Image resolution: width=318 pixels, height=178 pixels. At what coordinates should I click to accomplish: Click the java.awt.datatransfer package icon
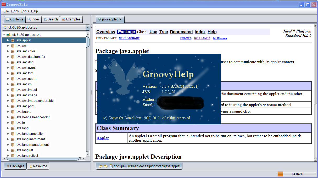pos(13,57)
